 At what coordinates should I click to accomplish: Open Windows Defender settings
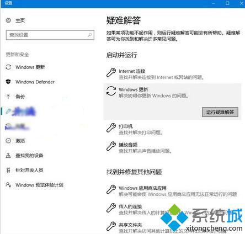click(35, 82)
